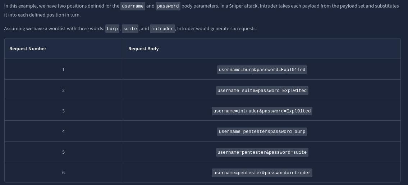Click request number 3 in the table

click(63, 111)
